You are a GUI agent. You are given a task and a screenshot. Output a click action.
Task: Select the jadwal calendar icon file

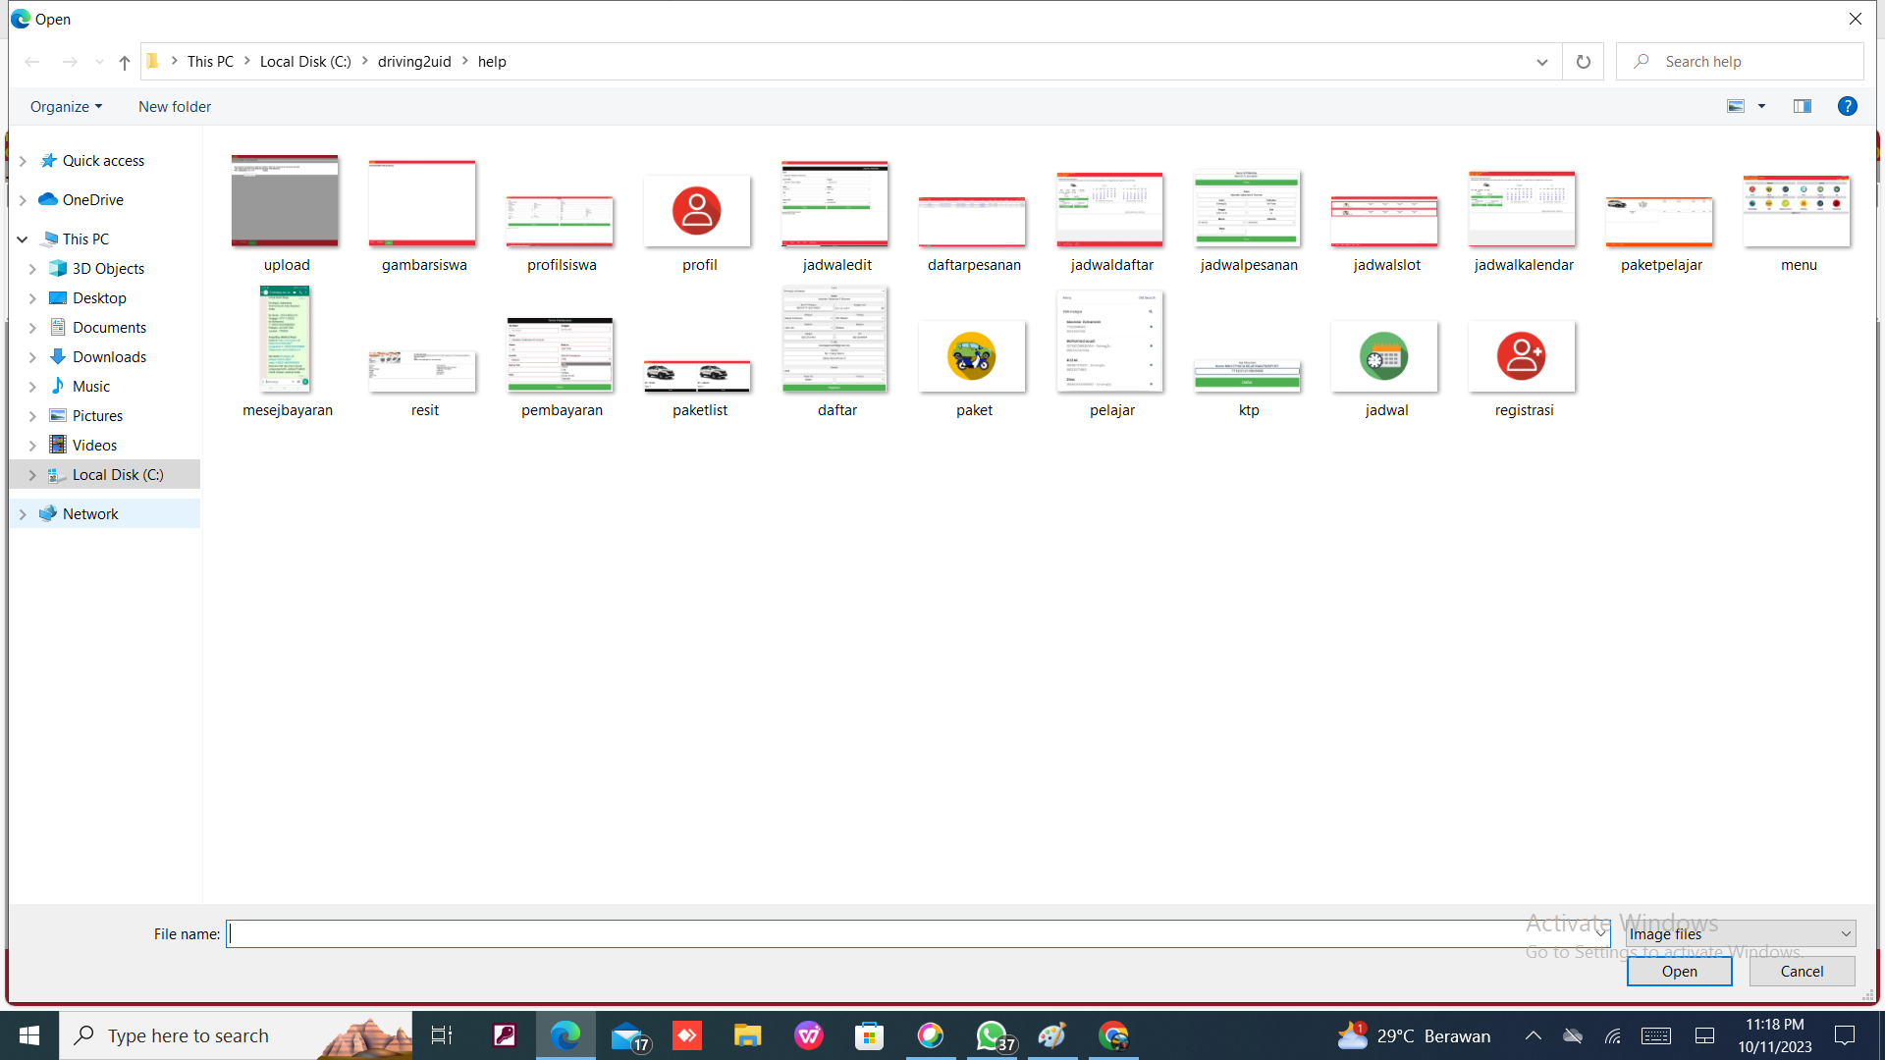1384,357
